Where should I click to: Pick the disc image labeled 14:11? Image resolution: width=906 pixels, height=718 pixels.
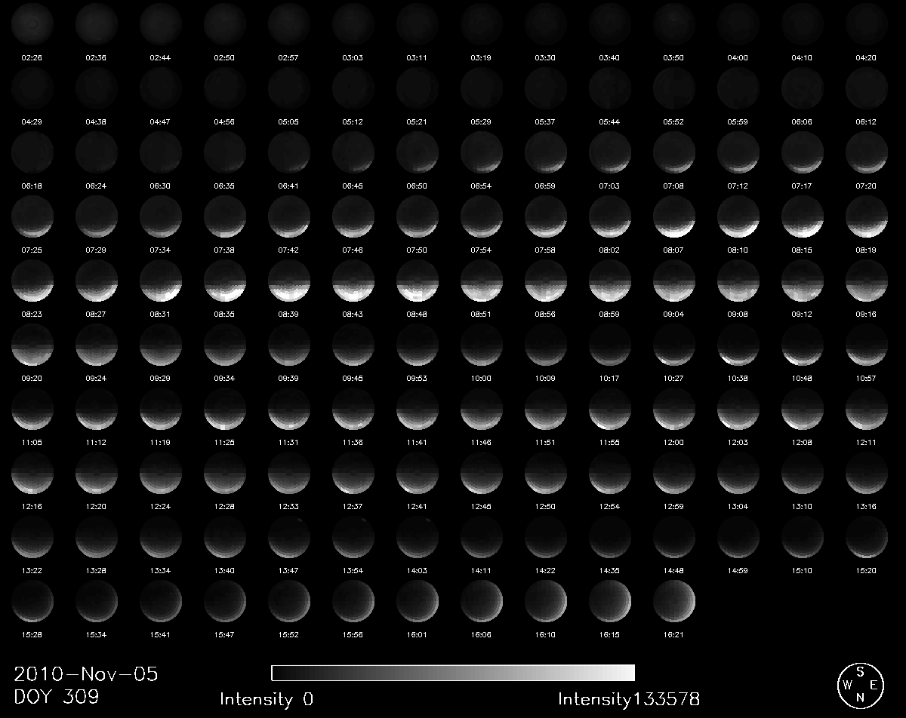482,535
